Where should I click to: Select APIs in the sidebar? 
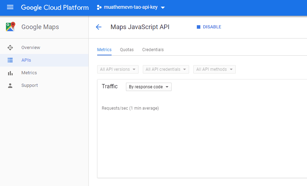pyautogui.click(x=44, y=60)
